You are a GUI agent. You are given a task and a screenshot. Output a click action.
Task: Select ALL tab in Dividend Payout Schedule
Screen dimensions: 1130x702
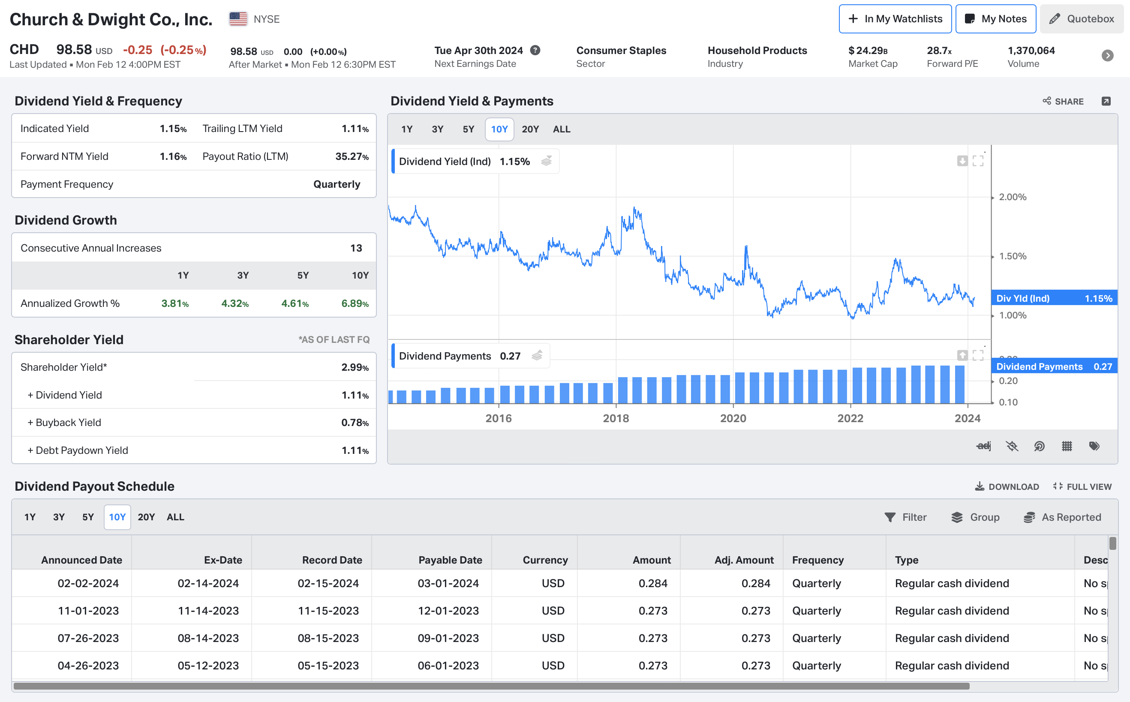pos(175,517)
